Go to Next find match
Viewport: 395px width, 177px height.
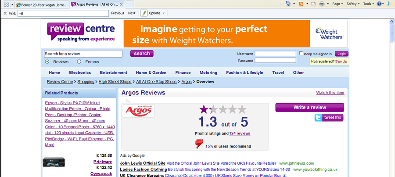[132, 13]
